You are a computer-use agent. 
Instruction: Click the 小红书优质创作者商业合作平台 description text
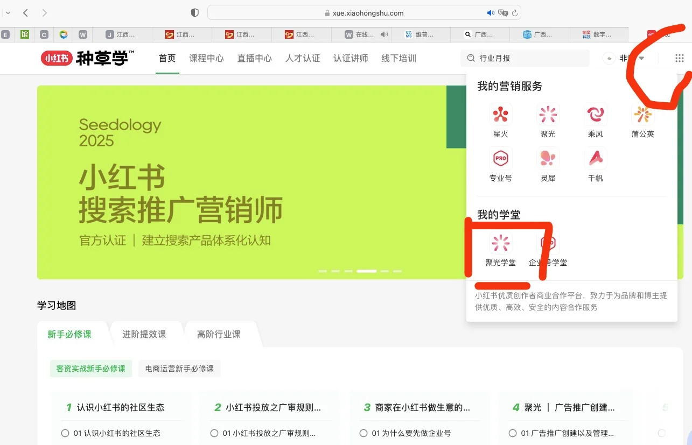tap(571, 301)
